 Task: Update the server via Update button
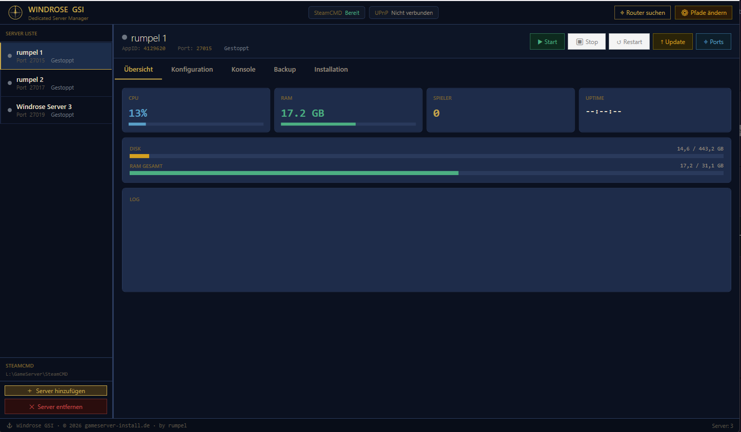pyautogui.click(x=673, y=42)
